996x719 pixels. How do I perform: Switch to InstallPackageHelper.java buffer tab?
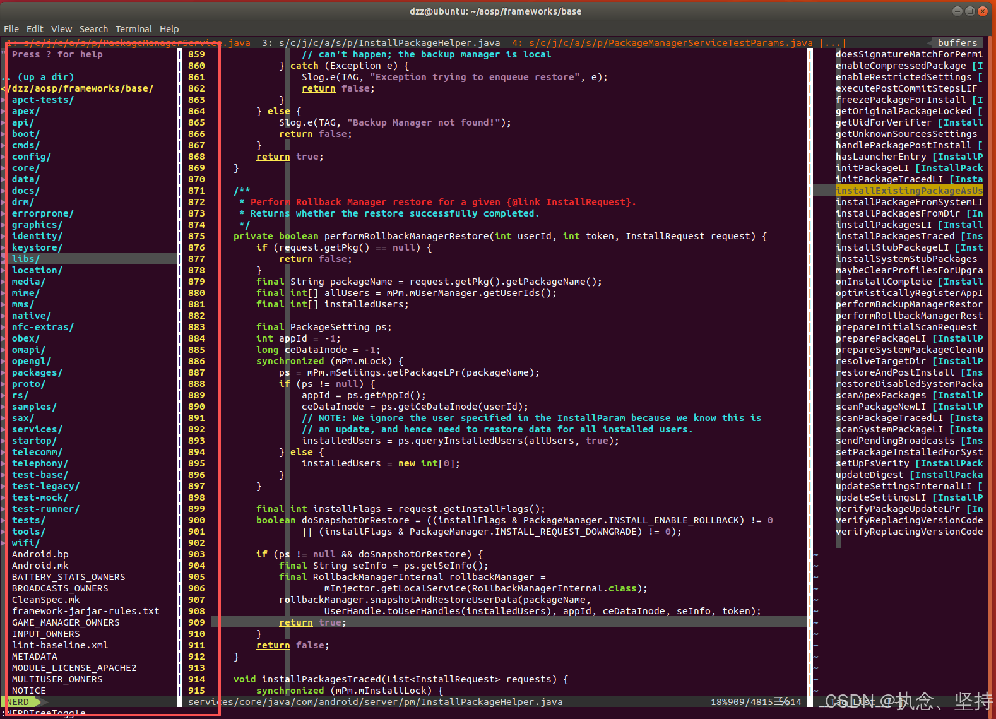(x=381, y=43)
